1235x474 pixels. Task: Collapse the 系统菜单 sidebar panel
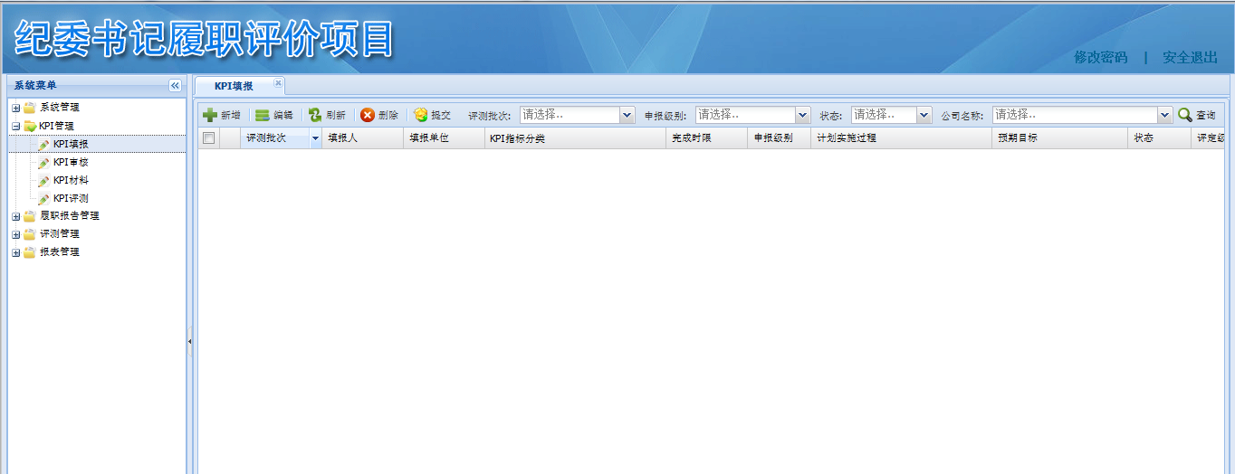(x=175, y=85)
